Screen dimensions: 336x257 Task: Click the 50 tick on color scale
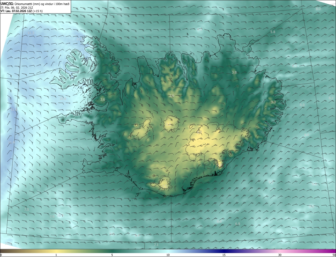[334, 255]
